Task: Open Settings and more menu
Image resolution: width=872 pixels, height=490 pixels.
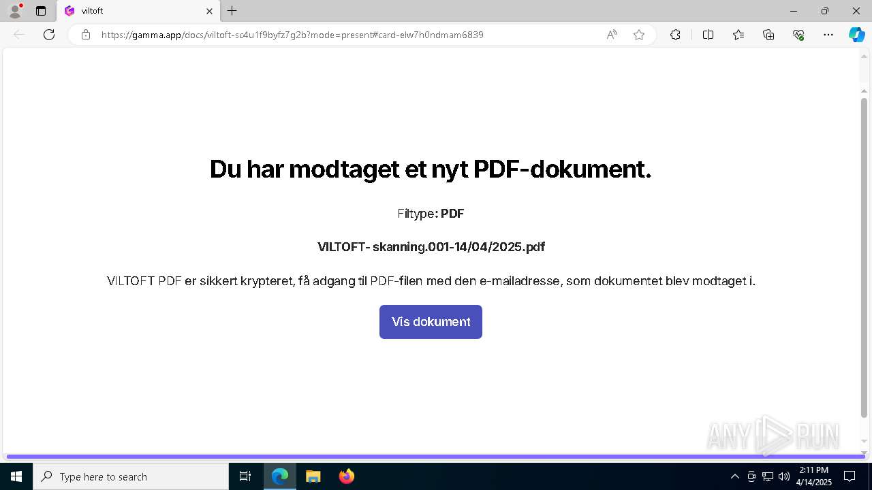Action: coord(828,35)
